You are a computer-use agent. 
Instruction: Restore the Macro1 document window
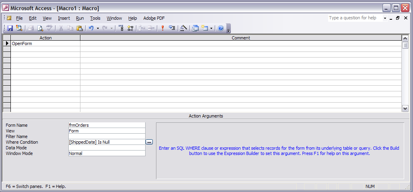click(398, 18)
